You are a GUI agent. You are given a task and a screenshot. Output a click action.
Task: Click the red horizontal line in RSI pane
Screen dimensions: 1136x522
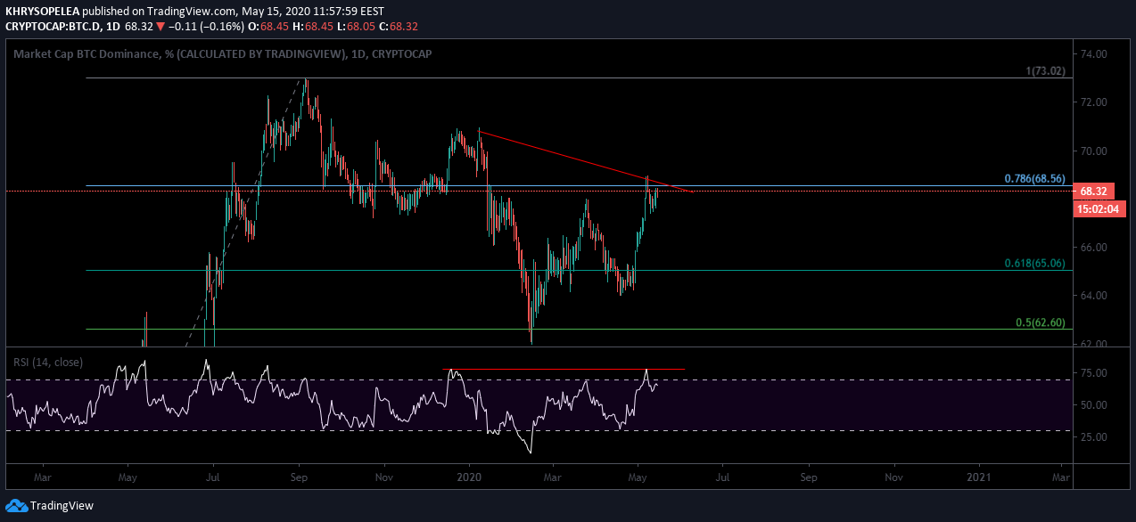pyautogui.click(x=564, y=369)
